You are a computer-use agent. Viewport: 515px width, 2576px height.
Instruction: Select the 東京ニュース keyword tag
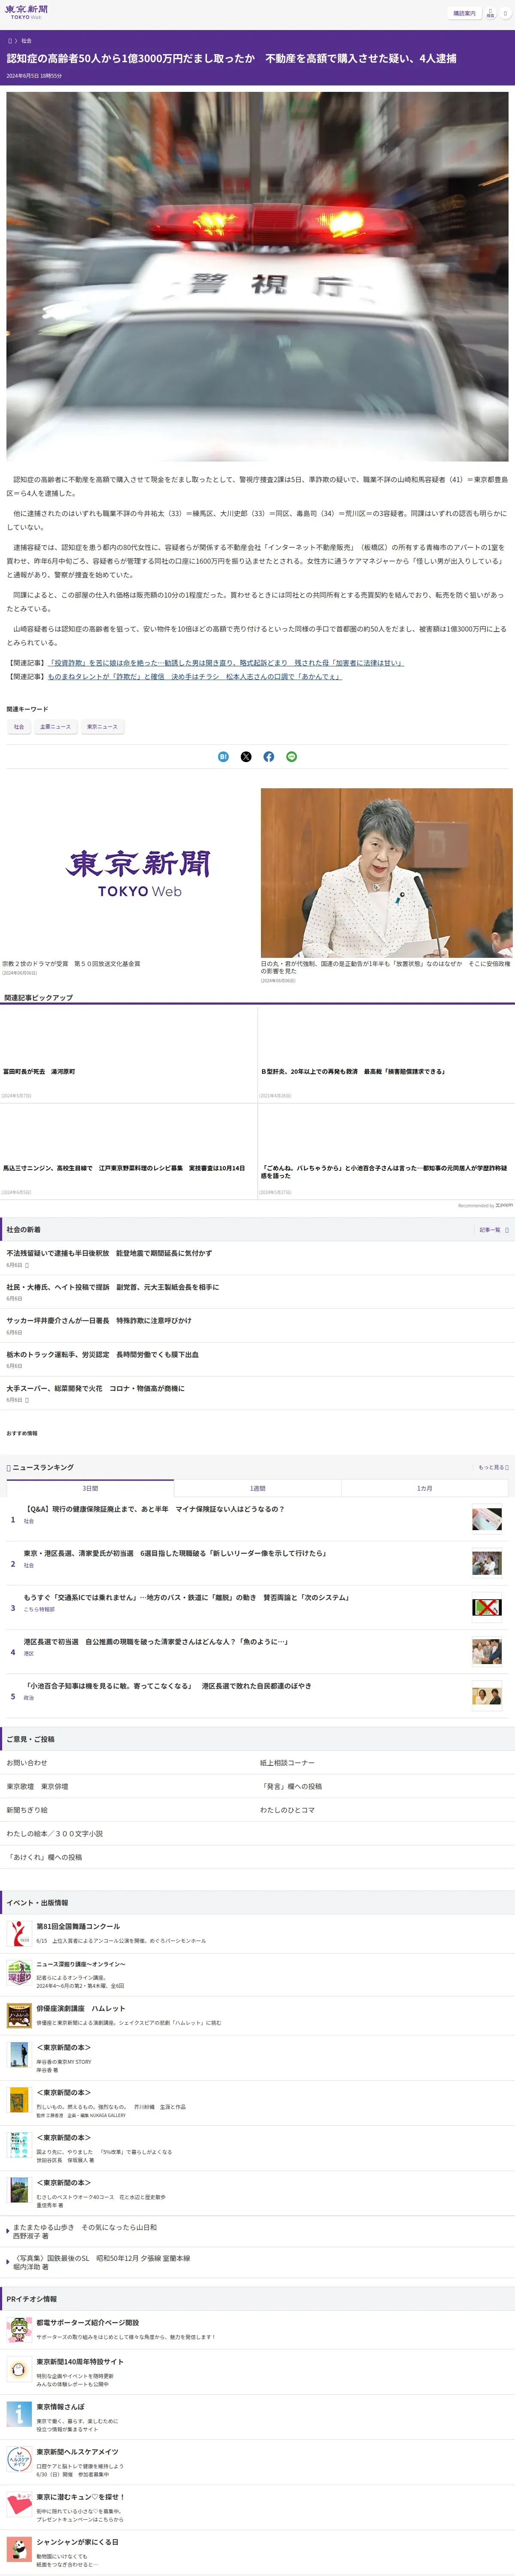pyautogui.click(x=102, y=727)
